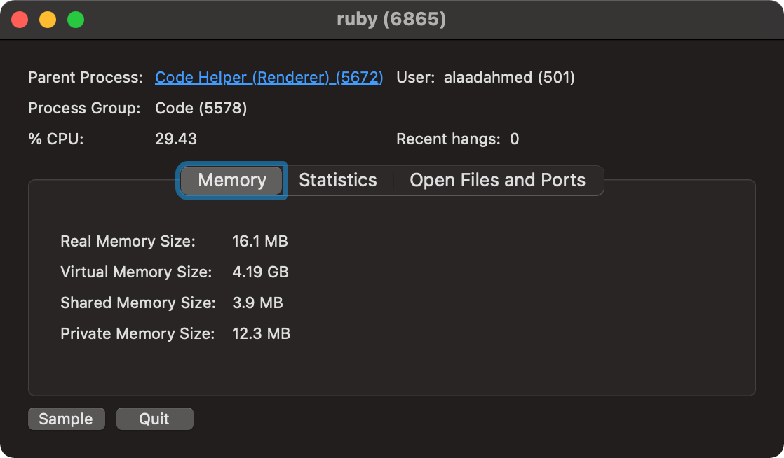Click the User field alaadahmed (501)
The image size is (784, 458).
pos(509,78)
